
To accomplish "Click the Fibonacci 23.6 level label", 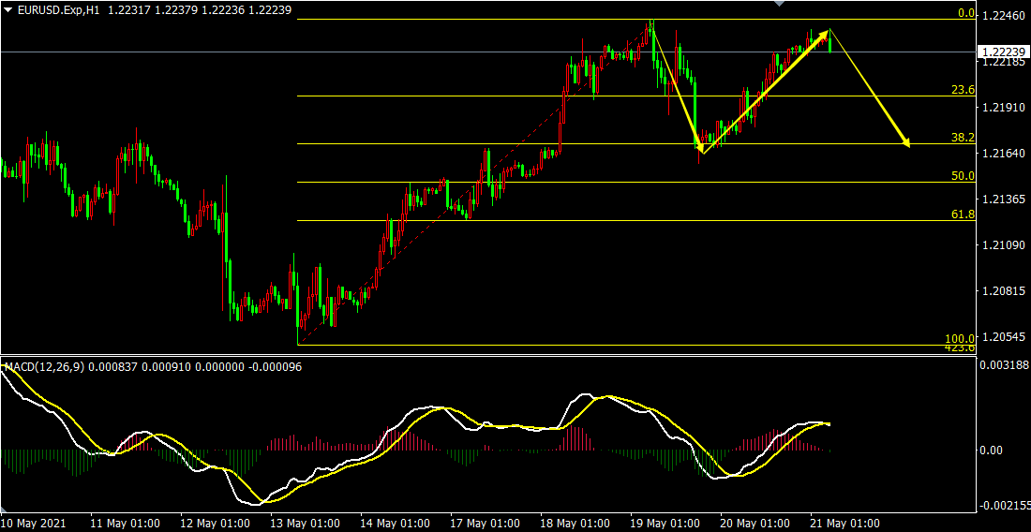I will coord(963,90).
